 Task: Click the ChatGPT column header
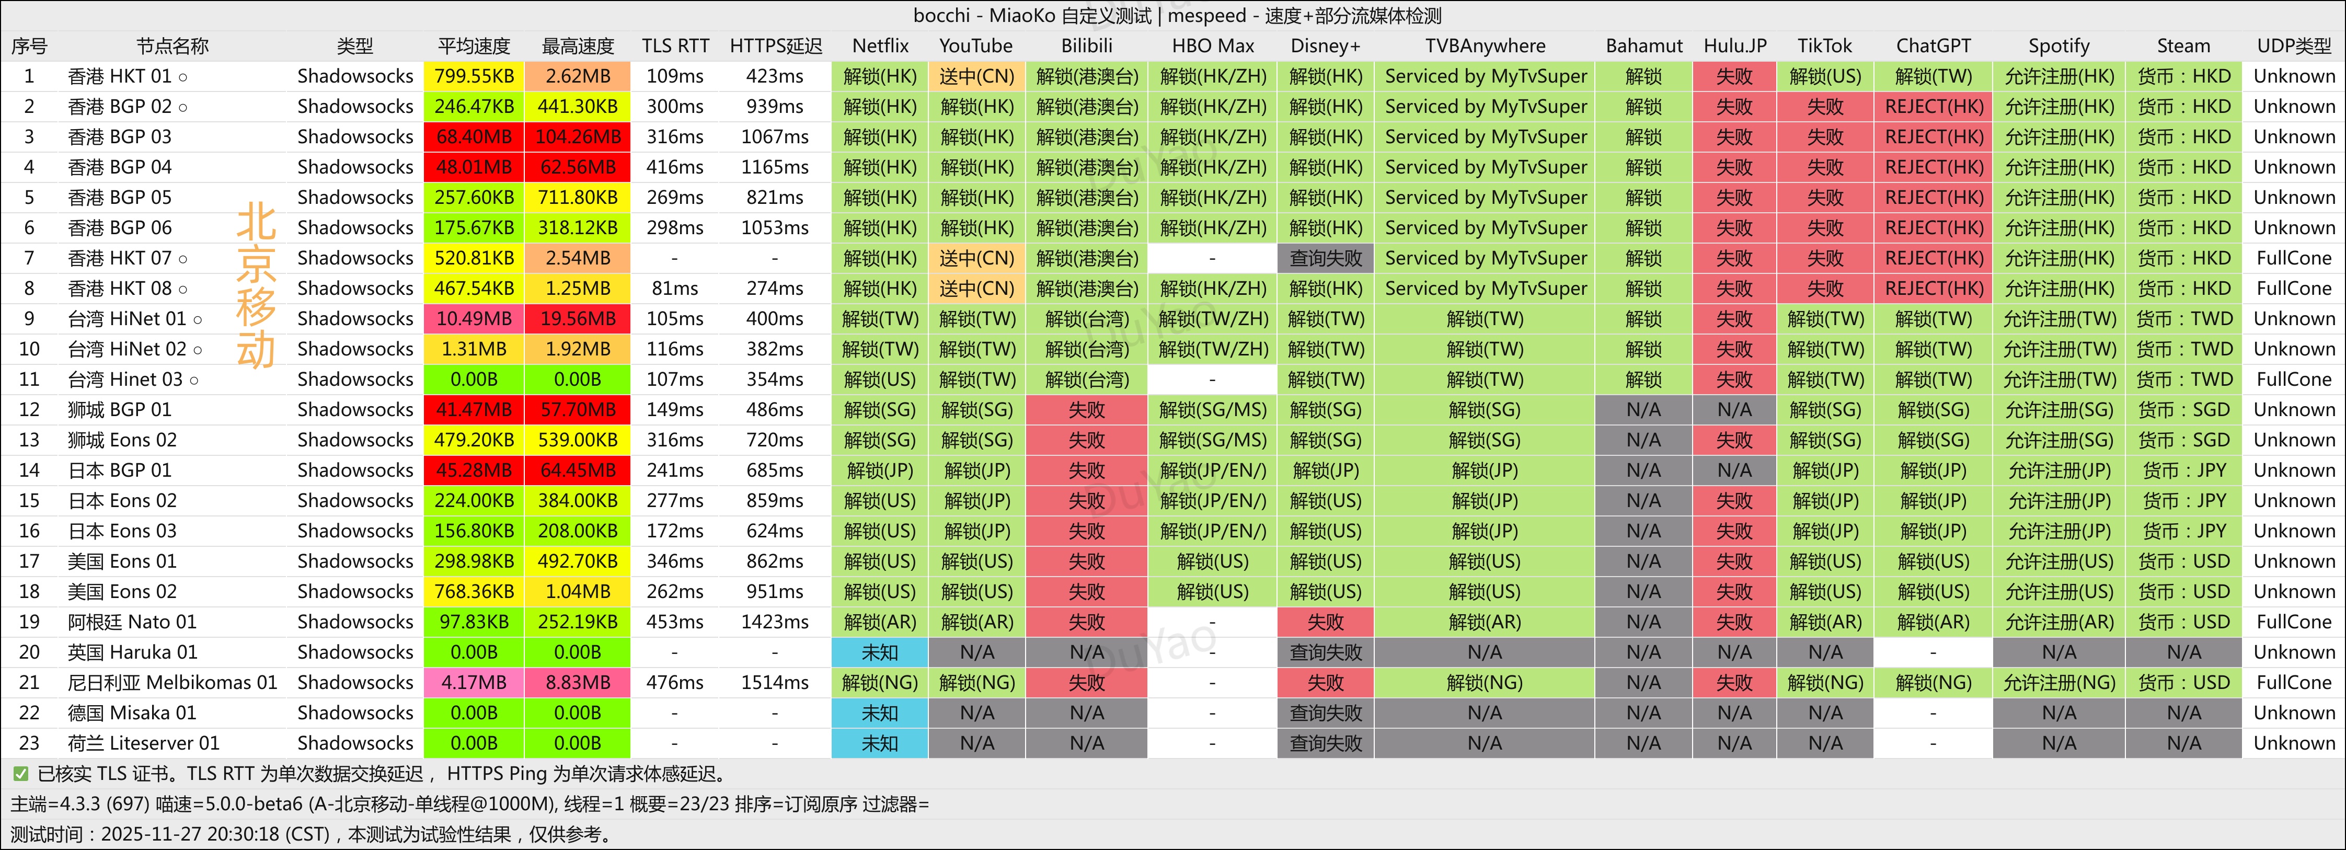pos(1933,45)
